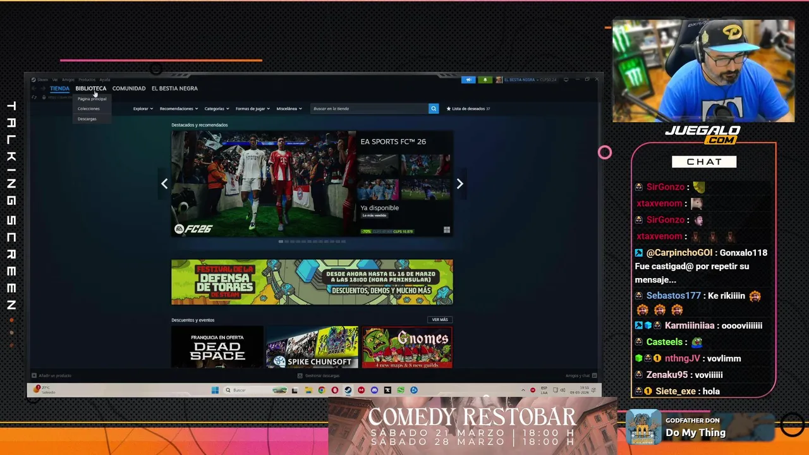The height and width of the screenshot is (455, 809).
Task: Open the TIENDA tab
Action: pyautogui.click(x=59, y=88)
